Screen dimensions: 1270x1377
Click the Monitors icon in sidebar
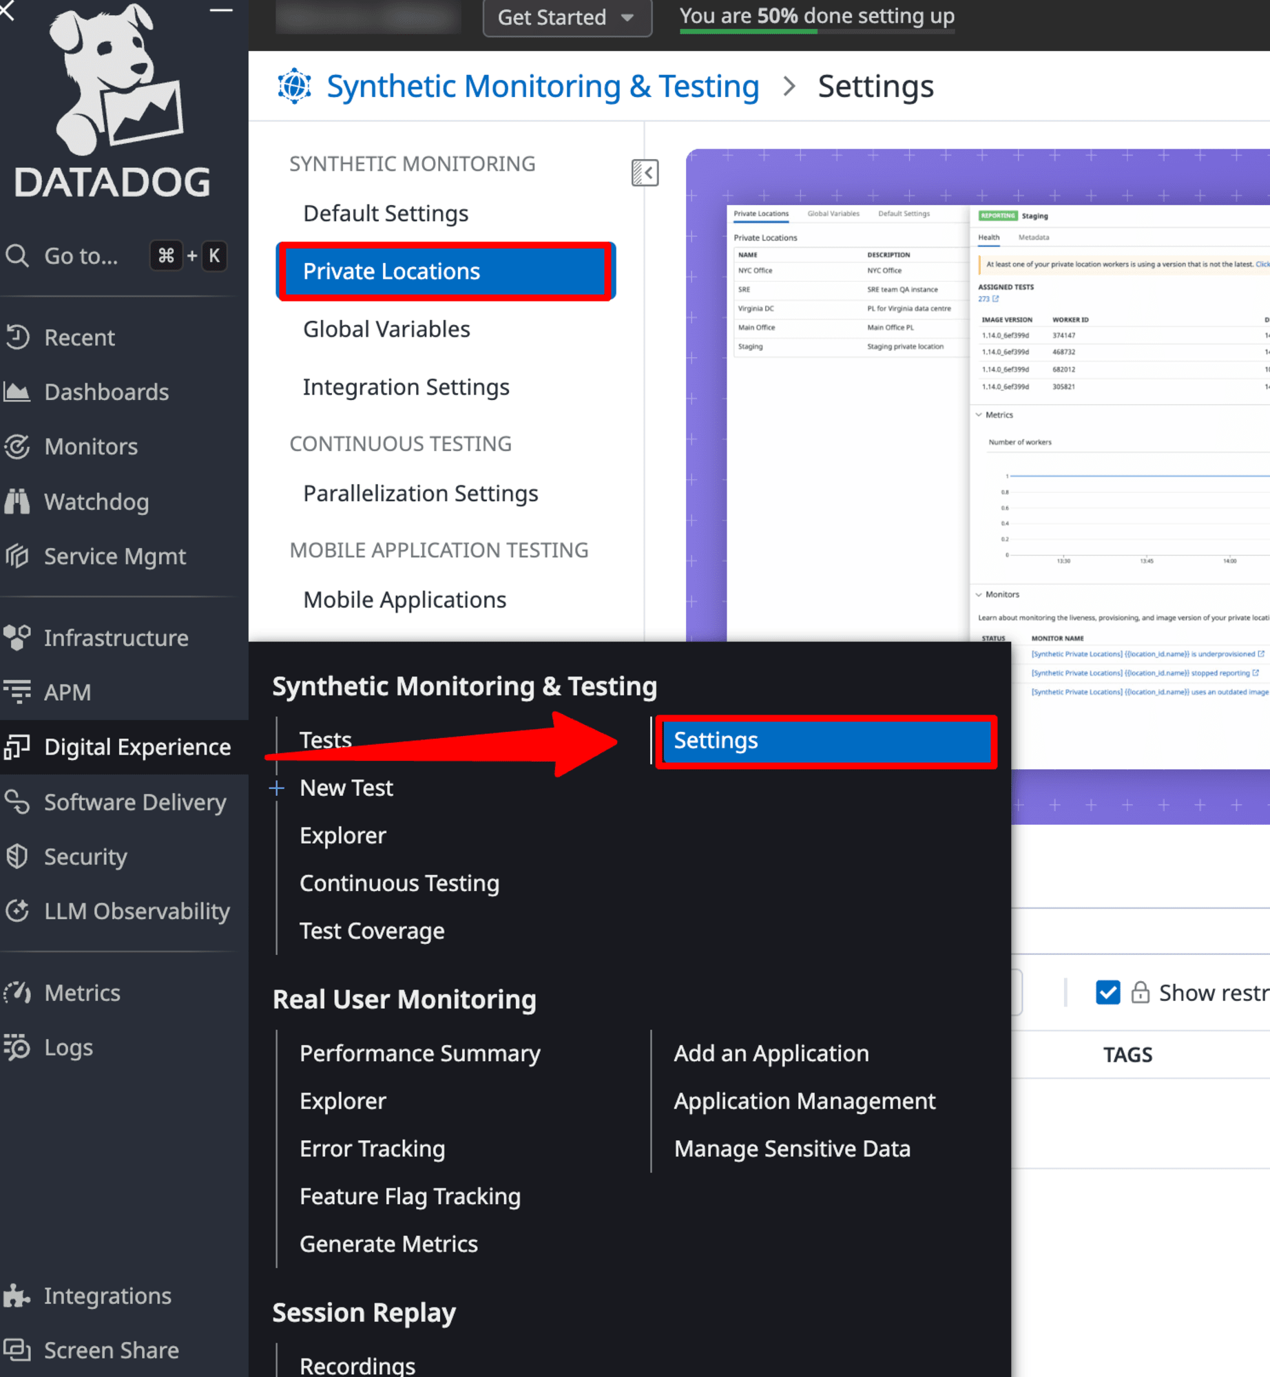coord(17,447)
